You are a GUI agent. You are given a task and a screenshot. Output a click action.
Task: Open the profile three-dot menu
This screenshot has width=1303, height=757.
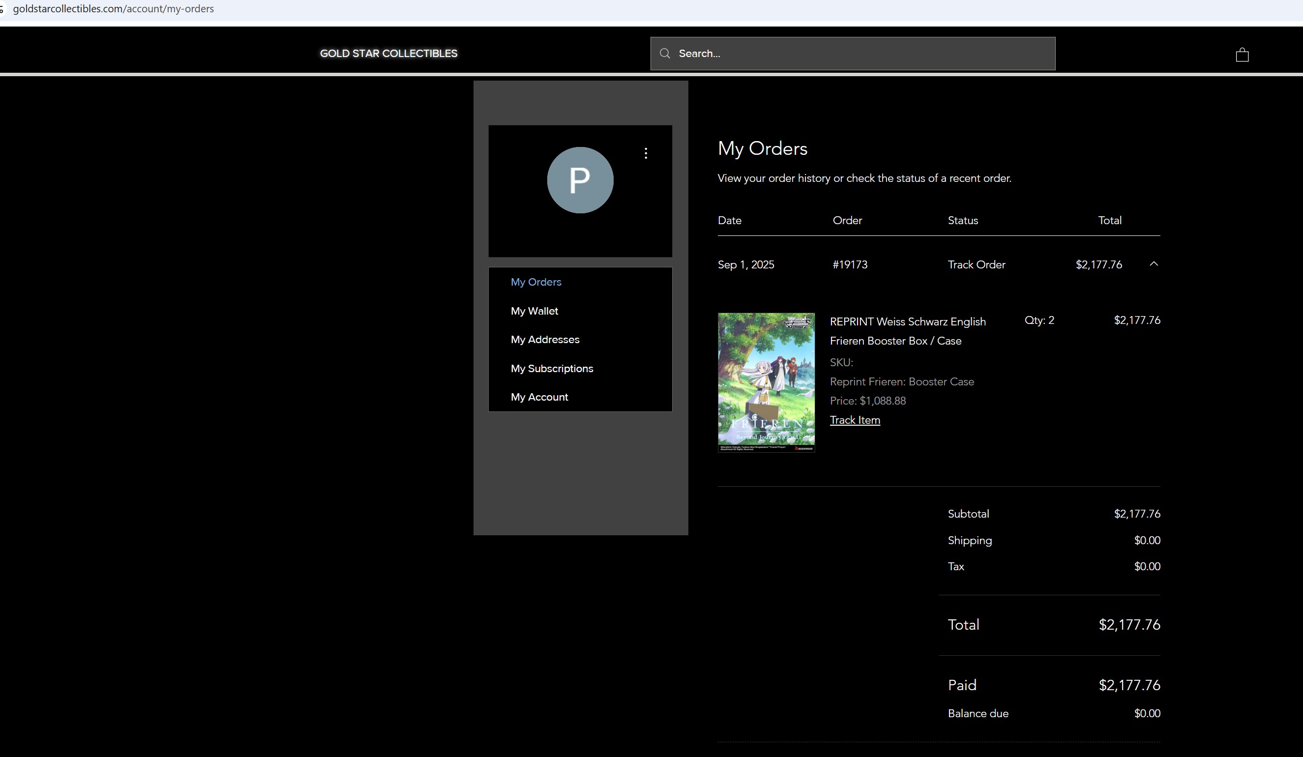click(646, 153)
